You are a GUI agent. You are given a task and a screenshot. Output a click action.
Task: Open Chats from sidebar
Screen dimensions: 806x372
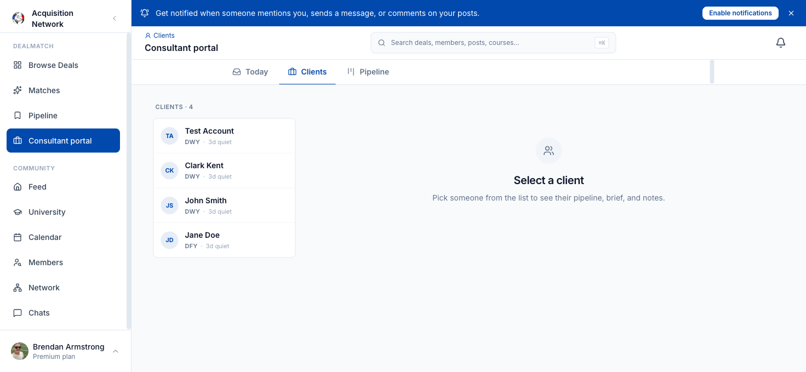point(63,313)
